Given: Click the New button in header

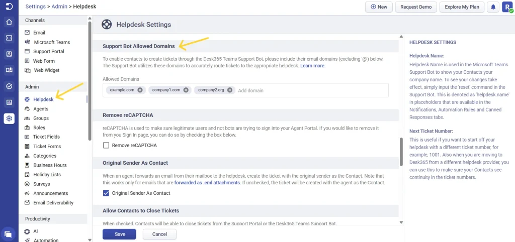Looking at the screenshot, I should 379,7.
